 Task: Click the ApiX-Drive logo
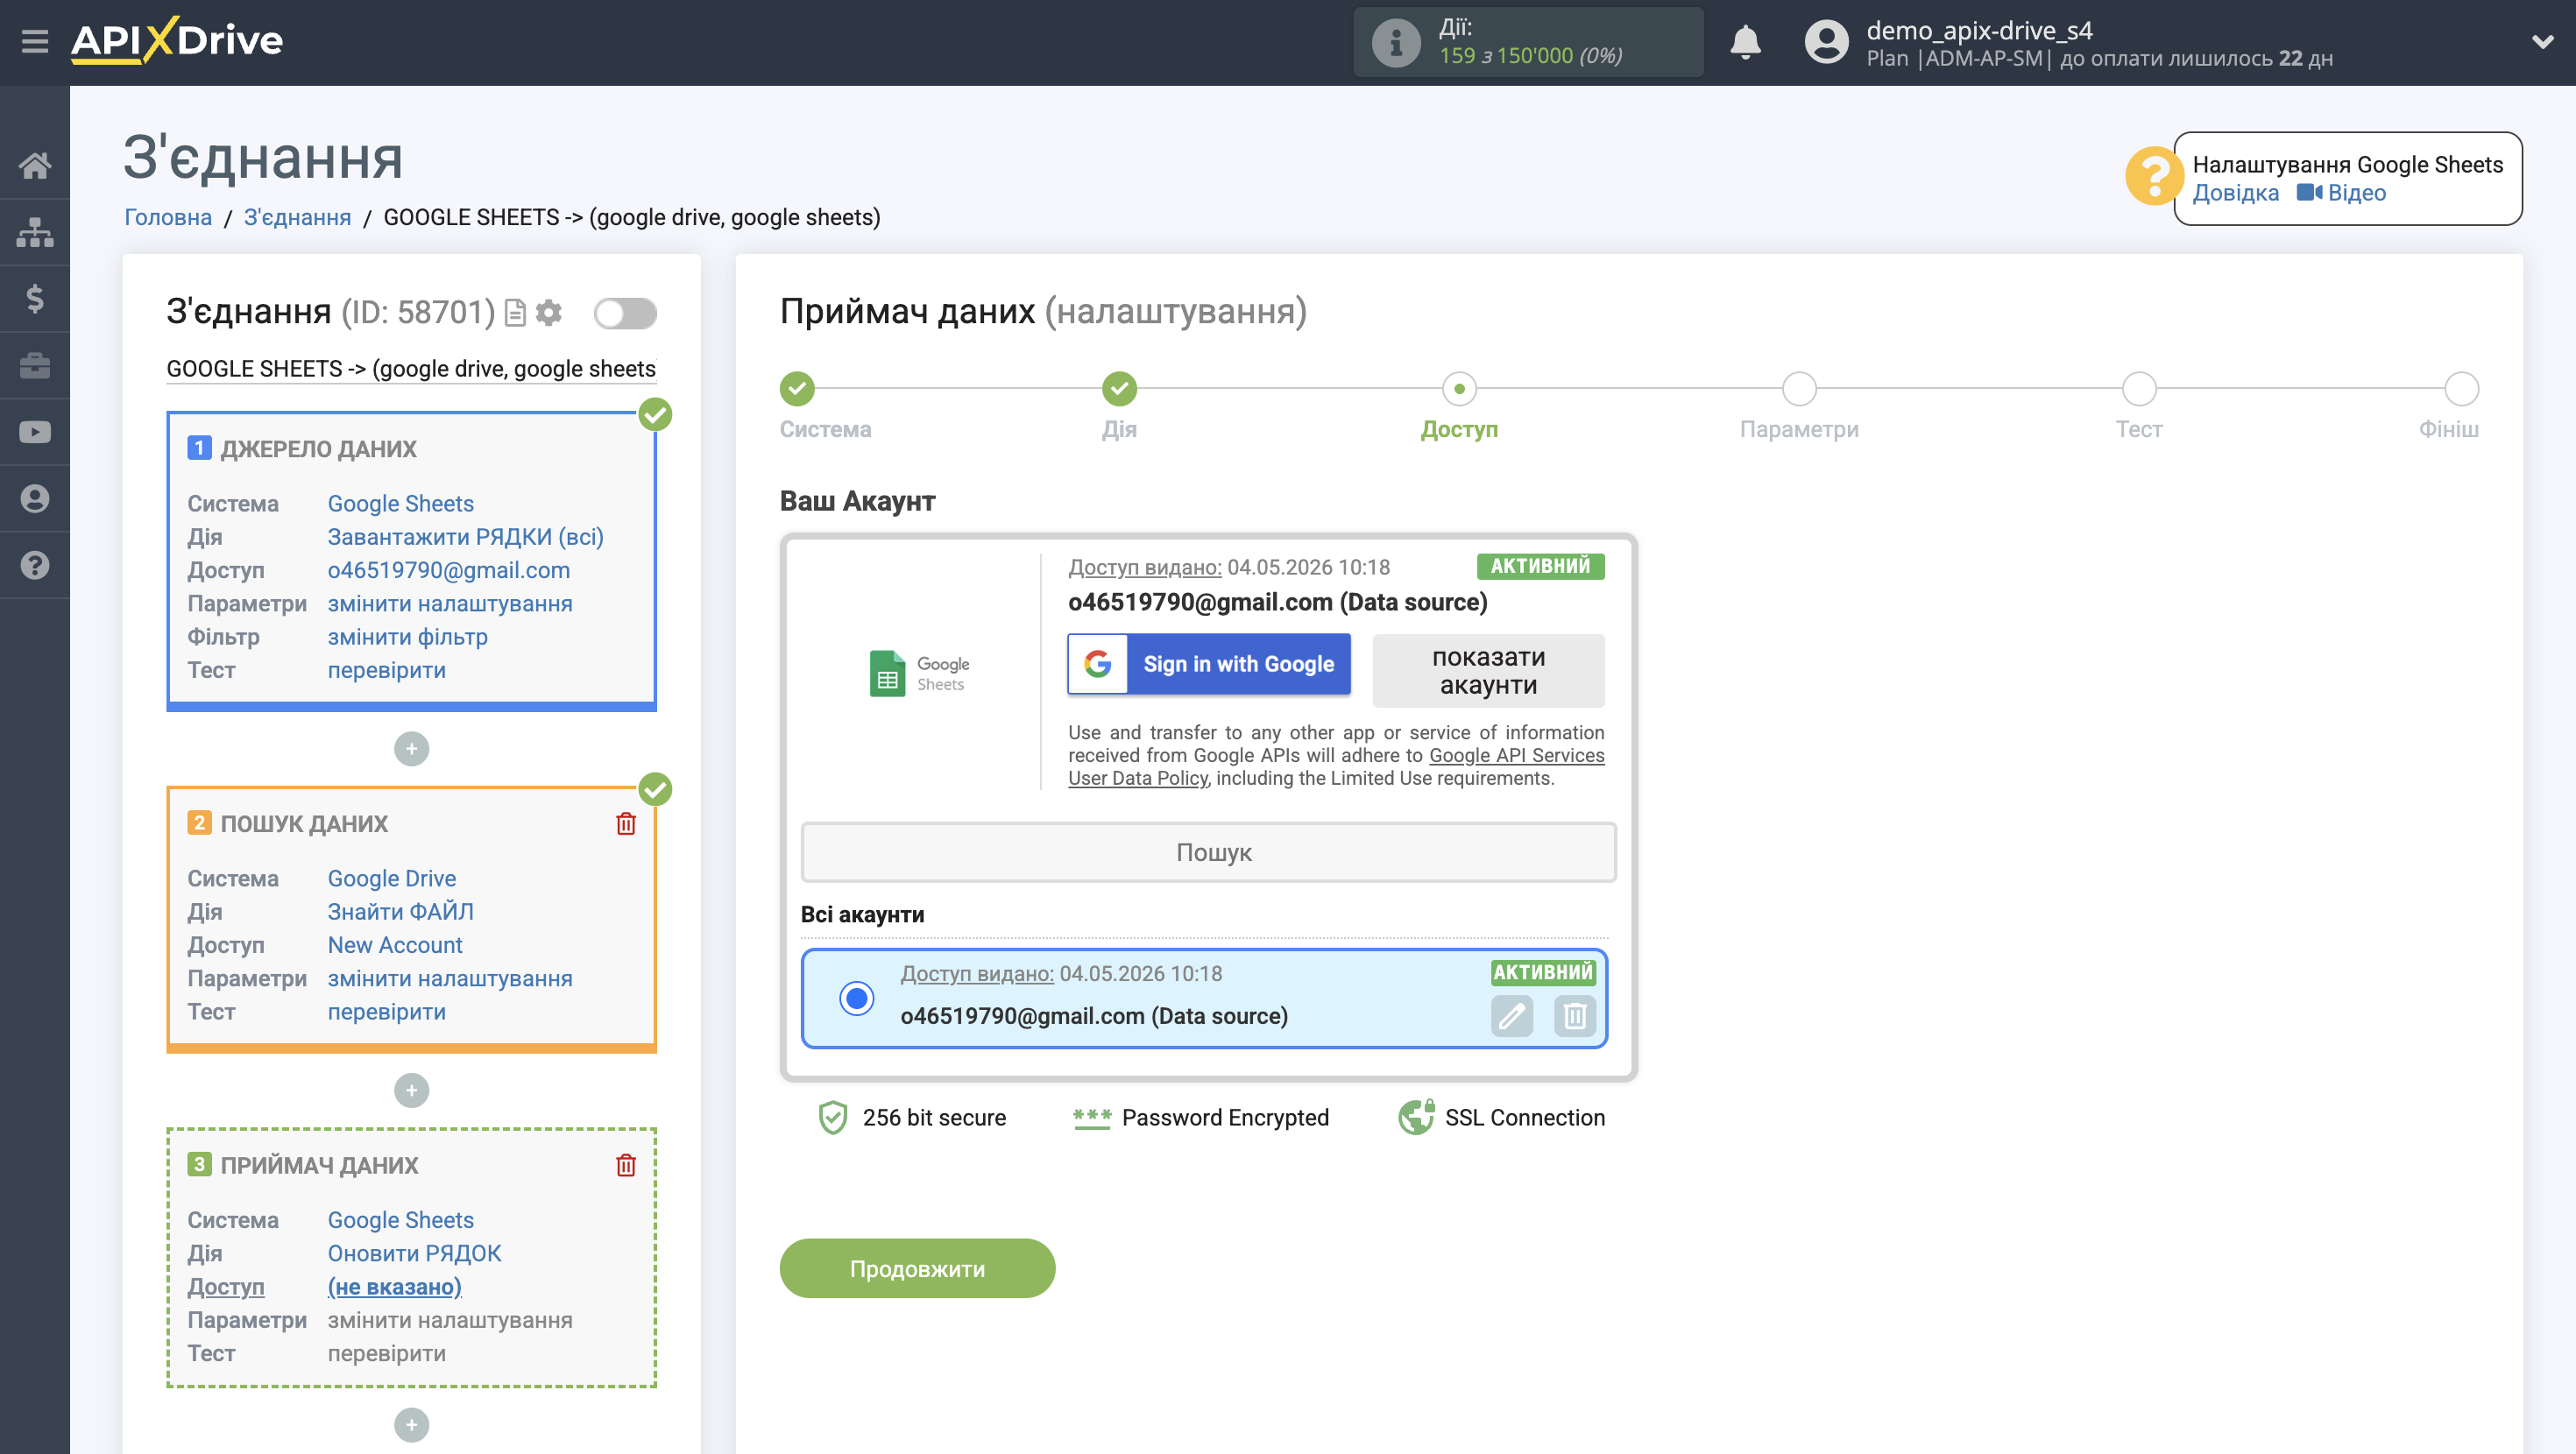177,41
